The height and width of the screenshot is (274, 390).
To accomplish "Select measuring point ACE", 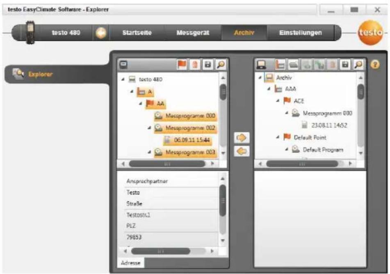I will [299, 101].
